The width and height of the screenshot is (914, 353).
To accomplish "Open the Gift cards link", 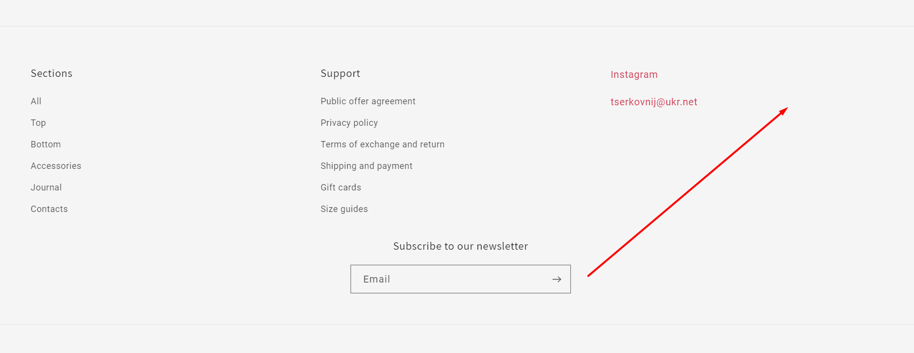I will 341,188.
